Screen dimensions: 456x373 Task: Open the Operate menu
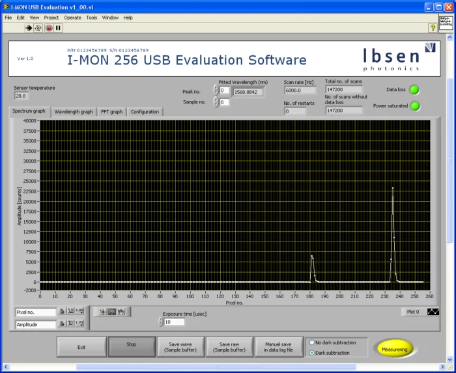click(x=72, y=18)
